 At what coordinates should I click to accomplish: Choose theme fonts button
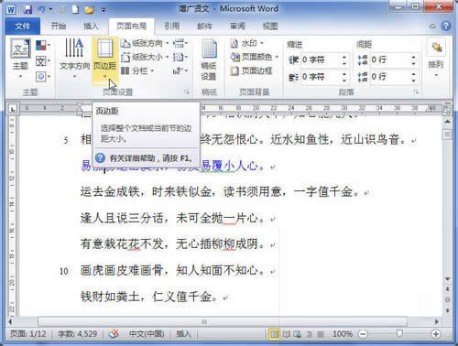(x=43, y=61)
